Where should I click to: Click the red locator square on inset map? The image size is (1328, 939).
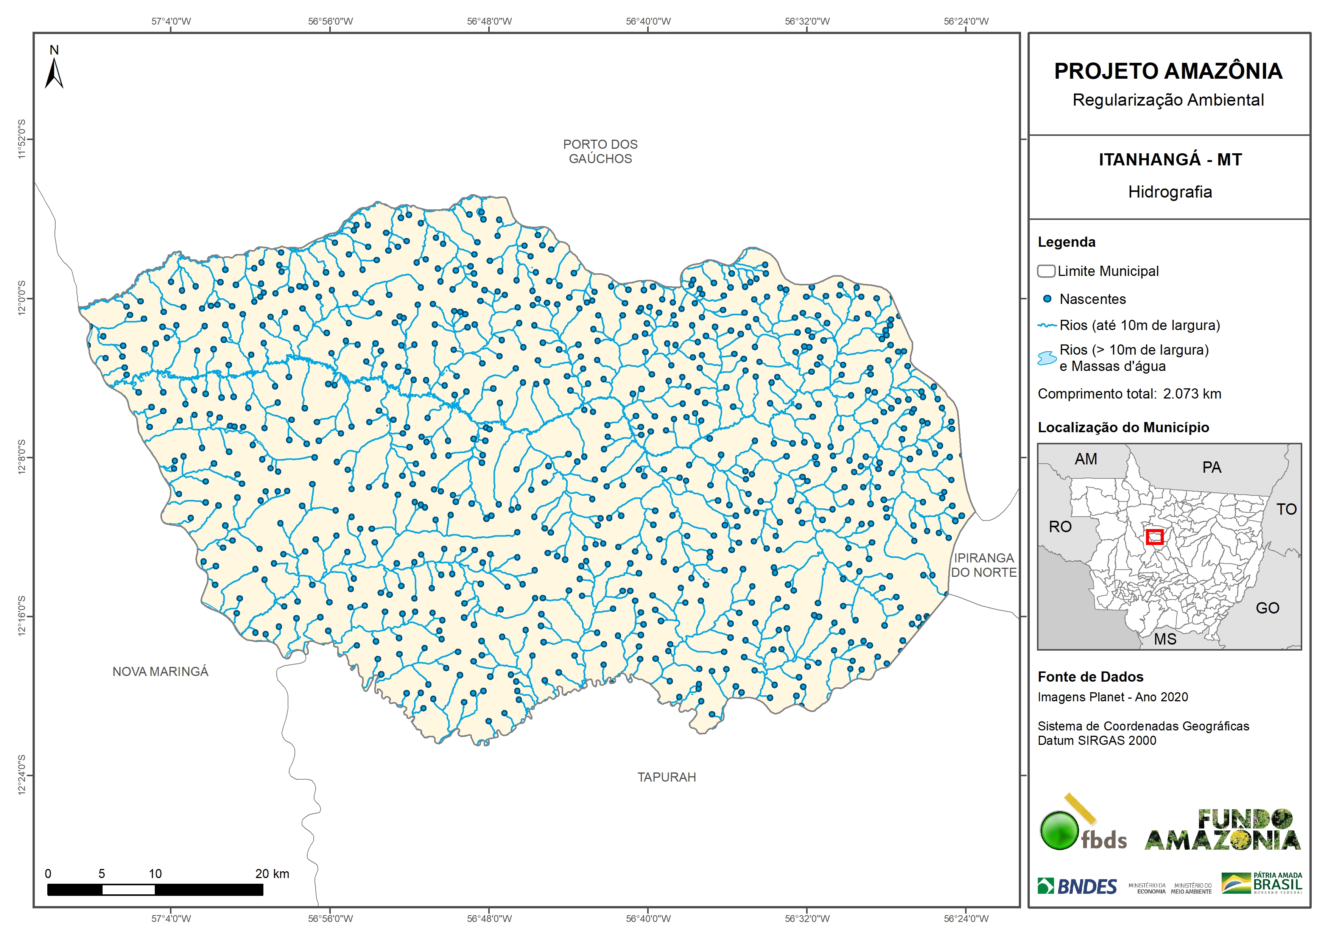(1155, 537)
